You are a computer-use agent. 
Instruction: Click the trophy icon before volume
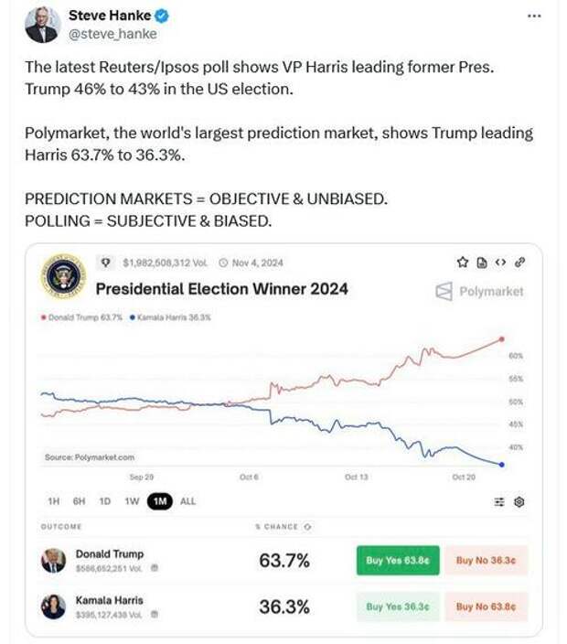[x=108, y=263]
